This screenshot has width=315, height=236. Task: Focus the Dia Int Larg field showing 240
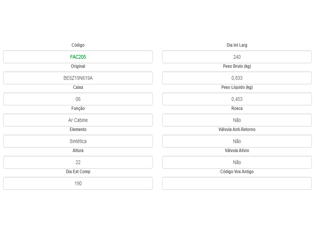click(x=237, y=57)
